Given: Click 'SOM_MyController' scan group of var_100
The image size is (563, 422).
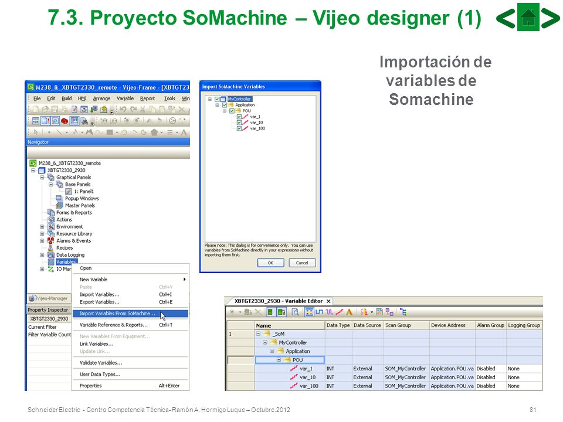Looking at the screenshot, I should pos(405,386).
